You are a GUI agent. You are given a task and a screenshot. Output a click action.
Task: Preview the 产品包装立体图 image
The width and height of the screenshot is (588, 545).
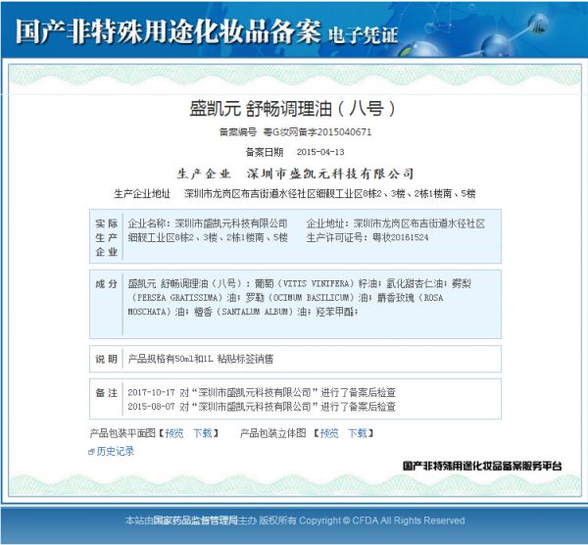pyautogui.click(x=329, y=433)
